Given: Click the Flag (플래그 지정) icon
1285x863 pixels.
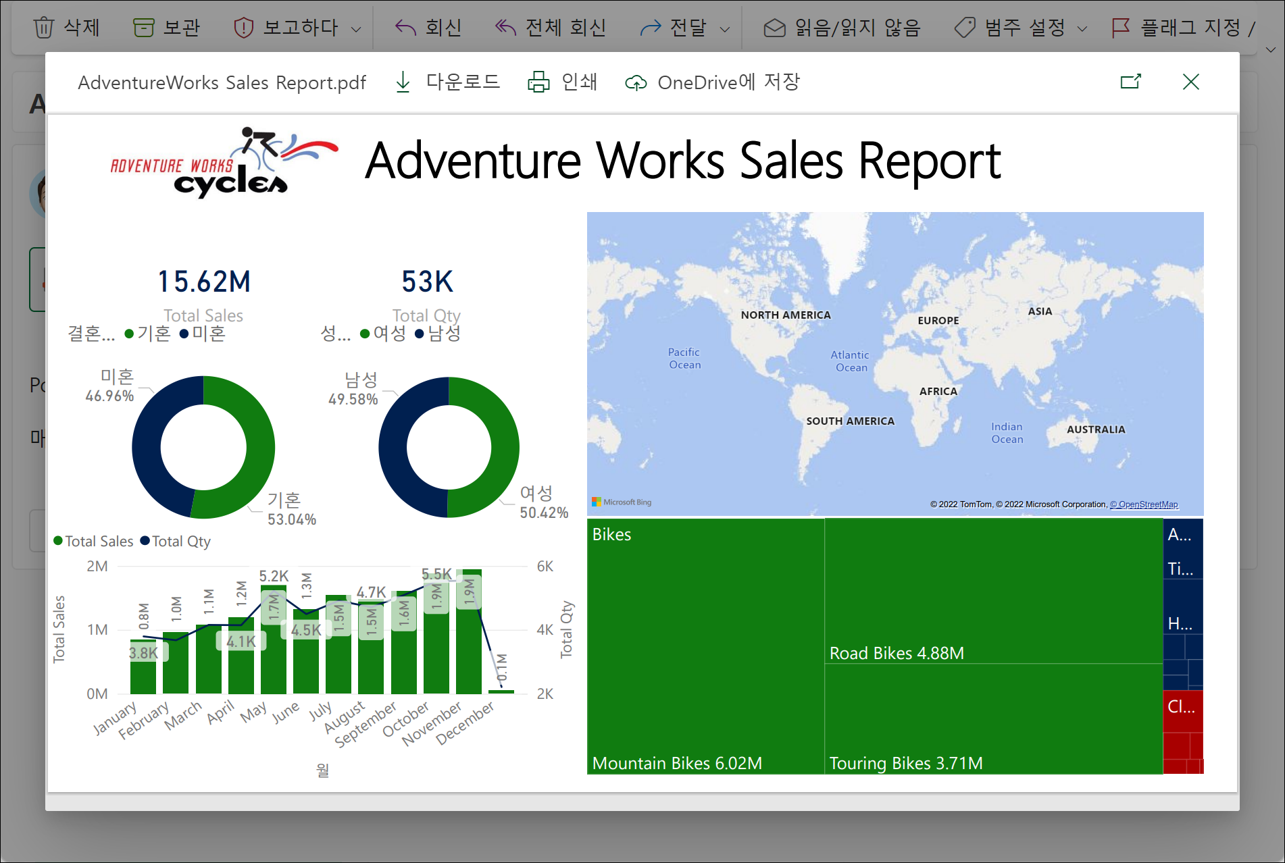Looking at the screenshot, I should [1121, 28].
